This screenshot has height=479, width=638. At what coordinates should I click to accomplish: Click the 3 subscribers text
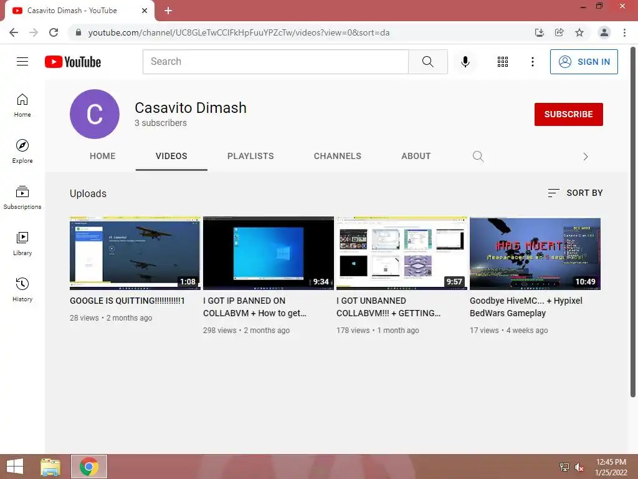coord(160,123)
